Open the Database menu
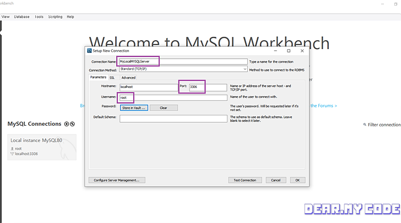Viewport: 401px width, 223px height. [x=21, y=17]
